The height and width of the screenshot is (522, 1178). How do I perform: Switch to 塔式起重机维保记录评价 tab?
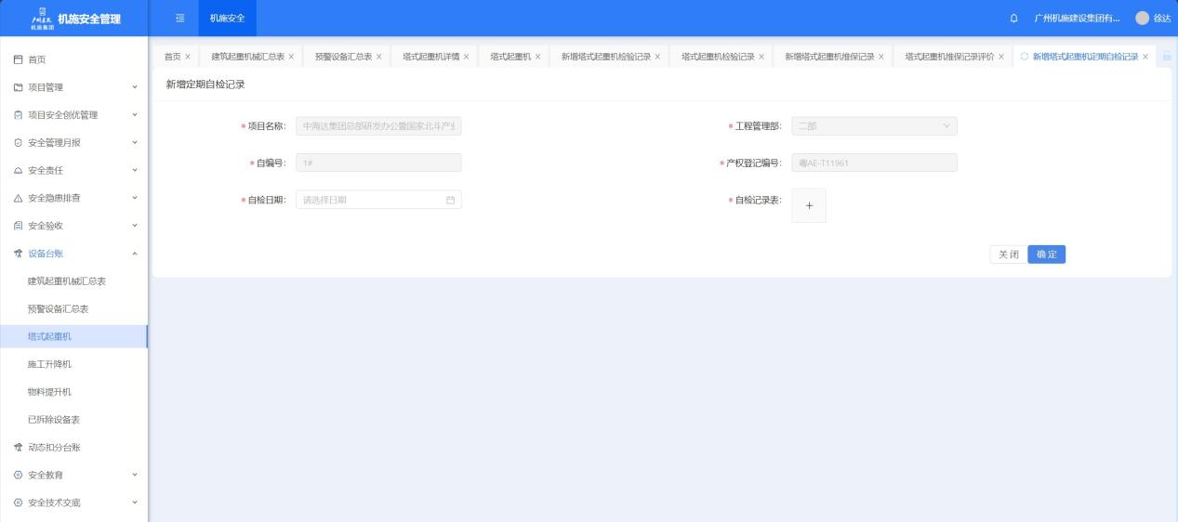point(948,57)
